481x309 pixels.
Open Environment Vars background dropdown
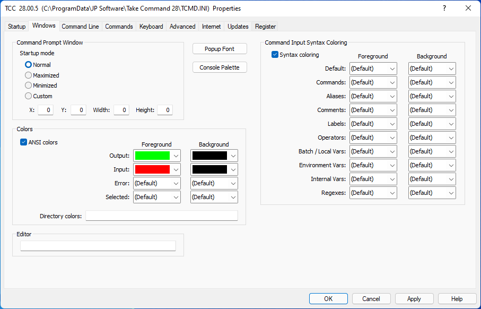coord(432,165)
